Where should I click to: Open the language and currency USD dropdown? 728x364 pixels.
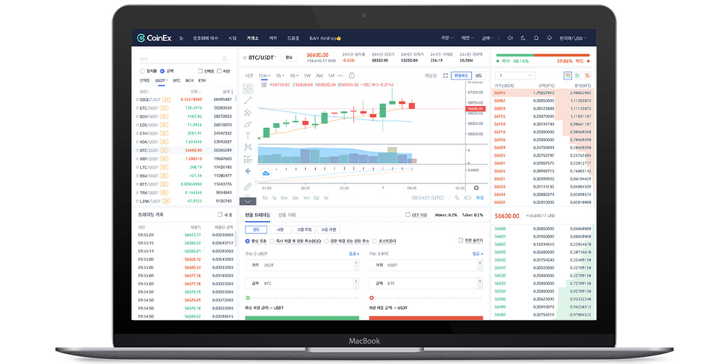pyautogui.click(x=573, y=38)
